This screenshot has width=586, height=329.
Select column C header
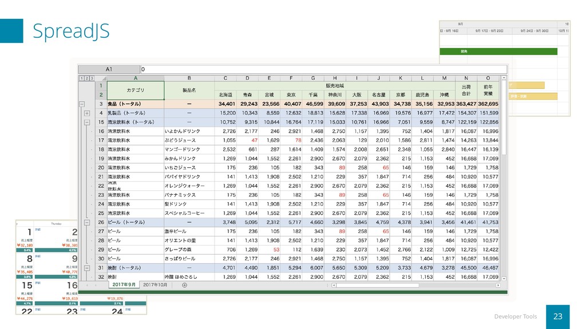pyautogui.click(x=225, y=78)
